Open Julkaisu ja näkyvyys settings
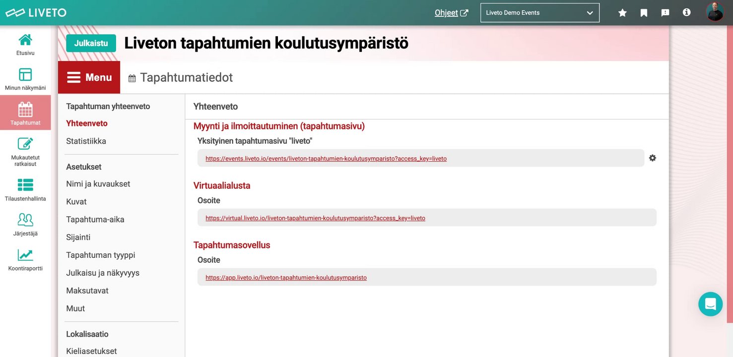Screen dimensions: 733x357 click(x=103, y=273)
